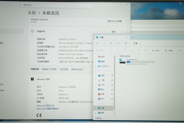184x123 pixels.
Task: Click the Up arrow navigation icon
Action: [x=111, y=43]
